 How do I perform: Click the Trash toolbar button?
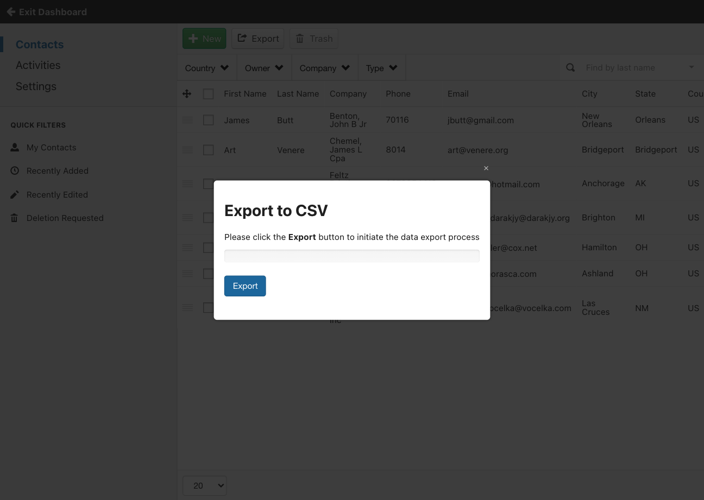tap(314, 39)
